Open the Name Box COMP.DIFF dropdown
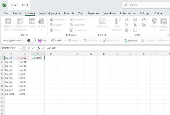The image size is (170, 115). [x=20, y=48]
